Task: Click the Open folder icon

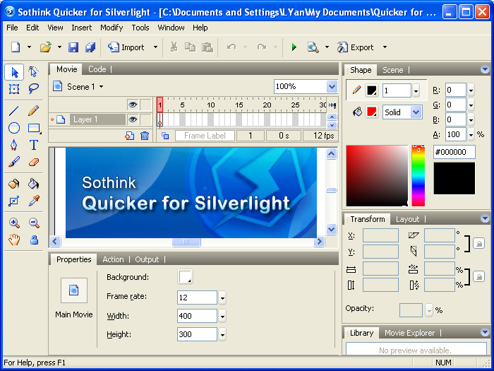Action: [x=46, y=47]
